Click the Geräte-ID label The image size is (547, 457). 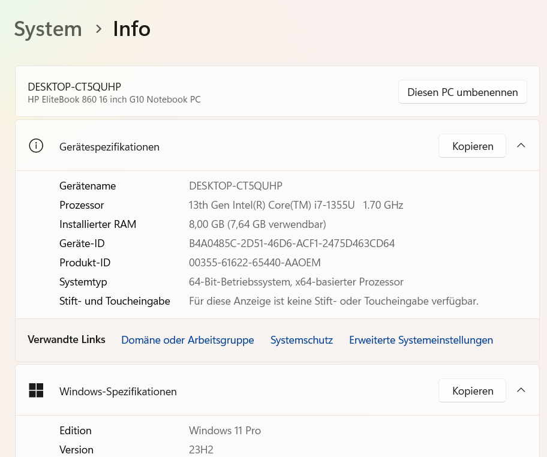click(82, 243)
